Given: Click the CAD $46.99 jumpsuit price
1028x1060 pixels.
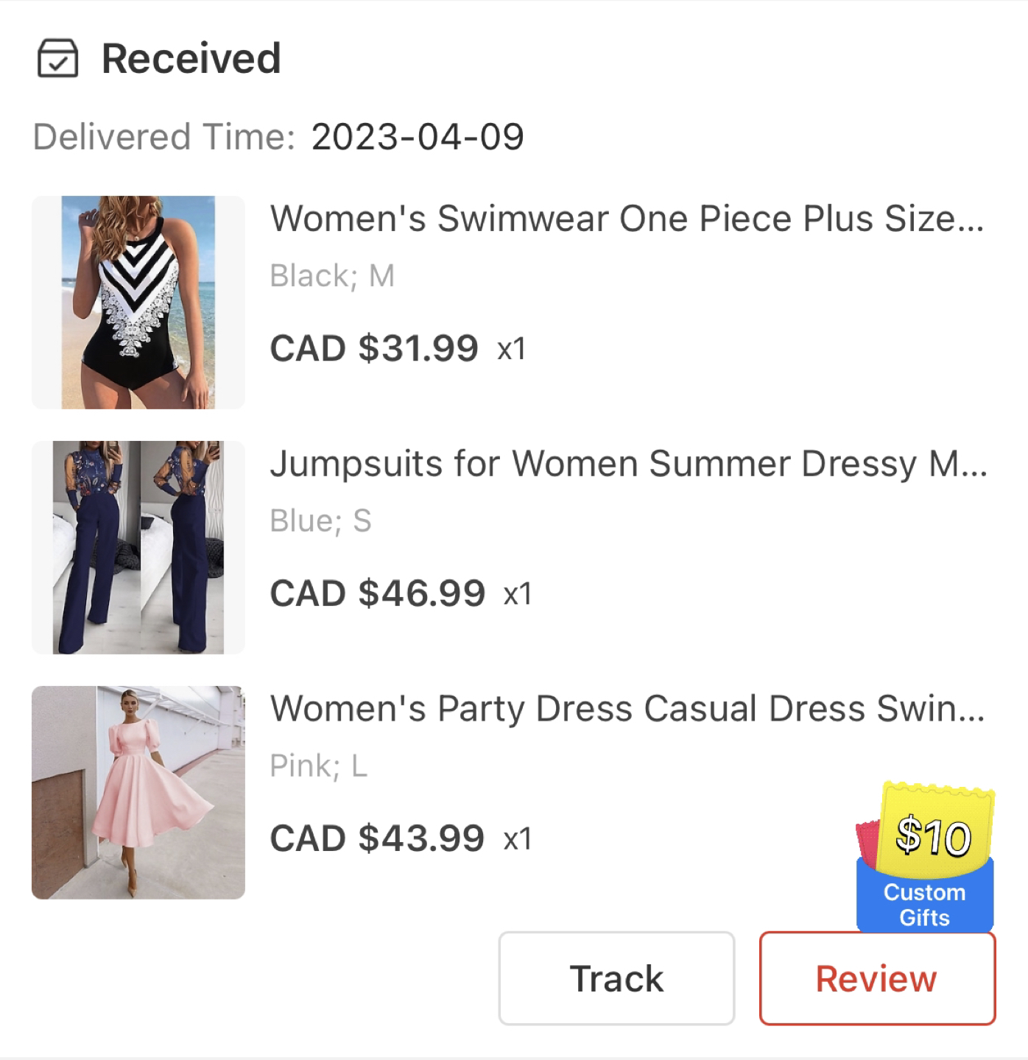Looking at the screenshot, I should click(x=378, y=593).
